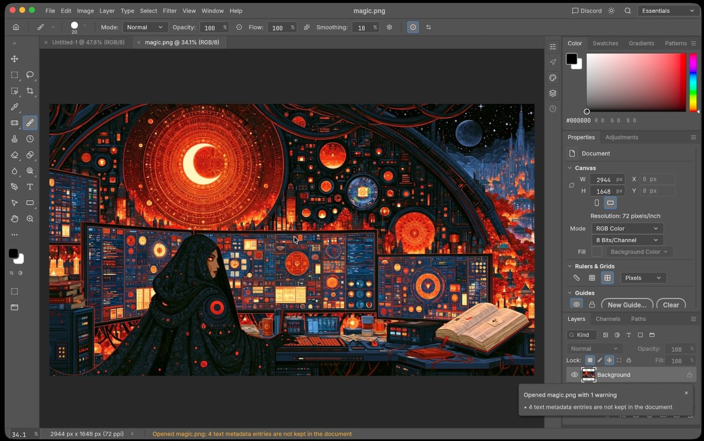Open the search magnifier in title bar
The height and width of the screenshot is (441, 704).
[628, 11]
